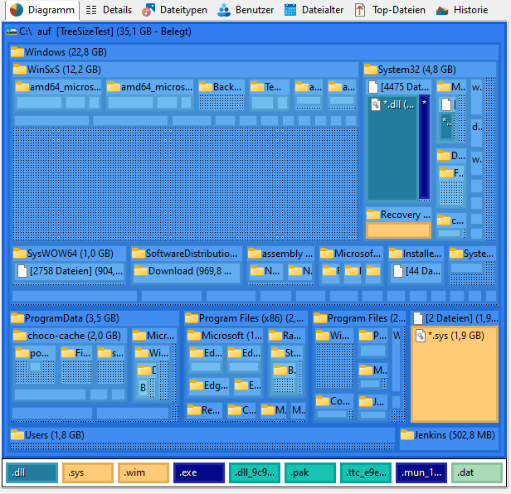511x494 pixels.
Task: Click the System32 folder icon
Action: [371, 70]
